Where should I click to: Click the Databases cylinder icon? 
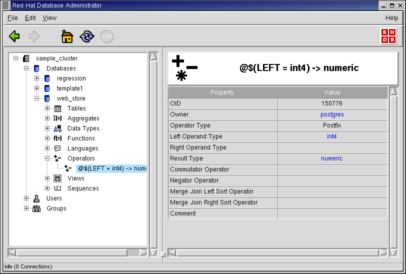[36, 68]
